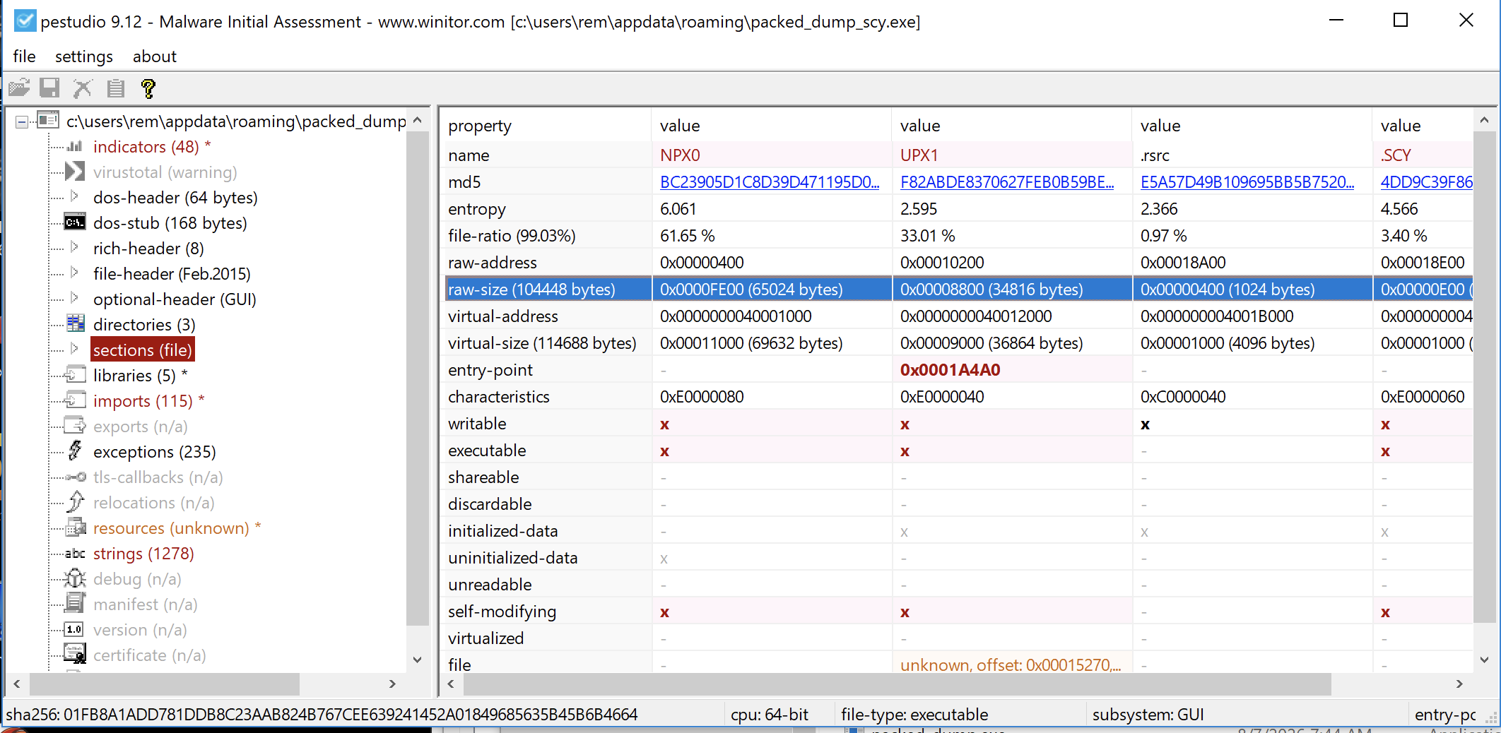
Task: Click the entry-point value 0x0001A4A0
Action: coord(950,370)
